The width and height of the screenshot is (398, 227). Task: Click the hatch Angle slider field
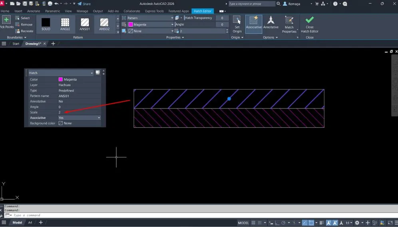point(195,25)
